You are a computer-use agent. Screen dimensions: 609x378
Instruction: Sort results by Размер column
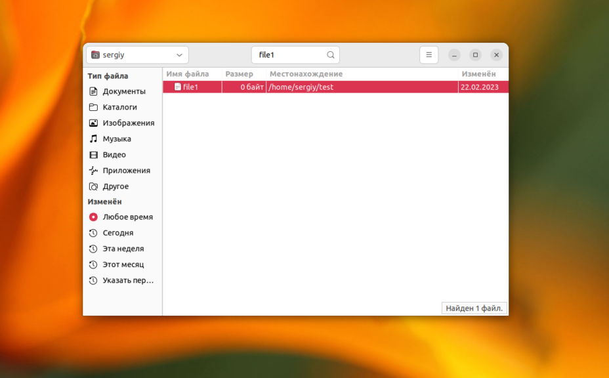(x=239, y=74)
